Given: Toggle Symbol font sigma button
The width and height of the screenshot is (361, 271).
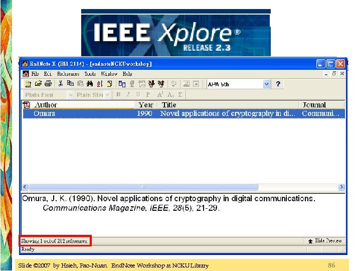Looking at the screenshot, I should (x=180, y=95).
